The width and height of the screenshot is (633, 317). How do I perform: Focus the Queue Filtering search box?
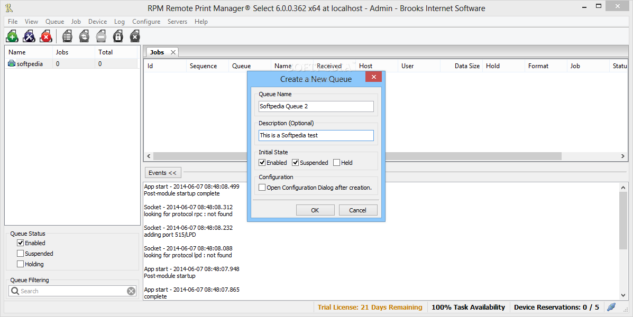click(x=72, y=291)
